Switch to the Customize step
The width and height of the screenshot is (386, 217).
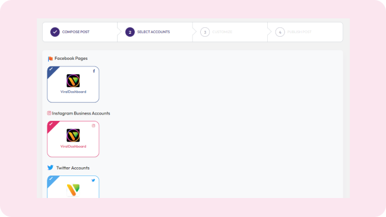230,32
